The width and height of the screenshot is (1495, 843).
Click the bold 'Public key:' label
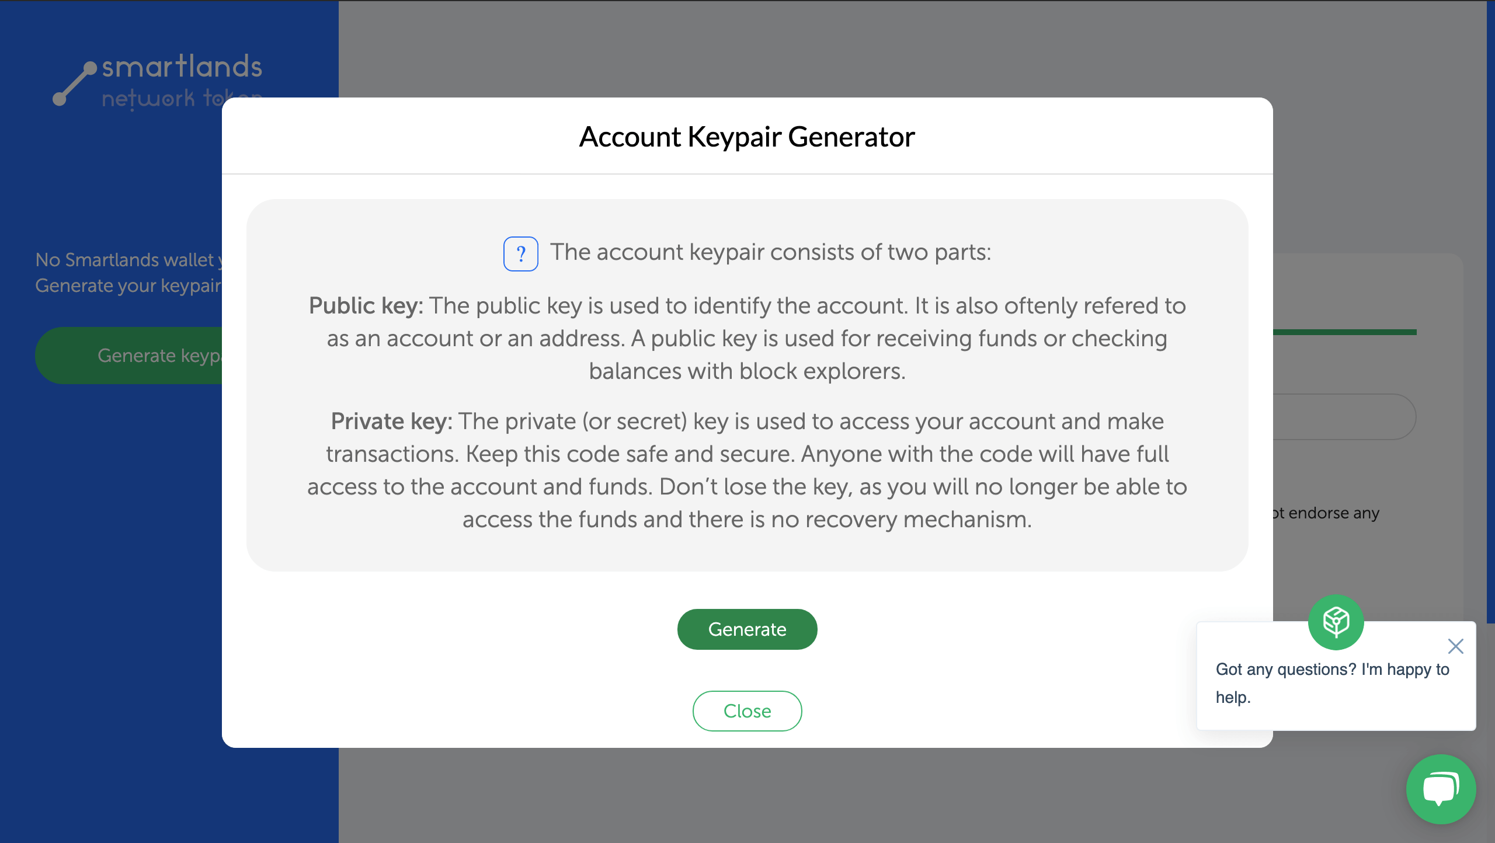(x=366, y=305)
